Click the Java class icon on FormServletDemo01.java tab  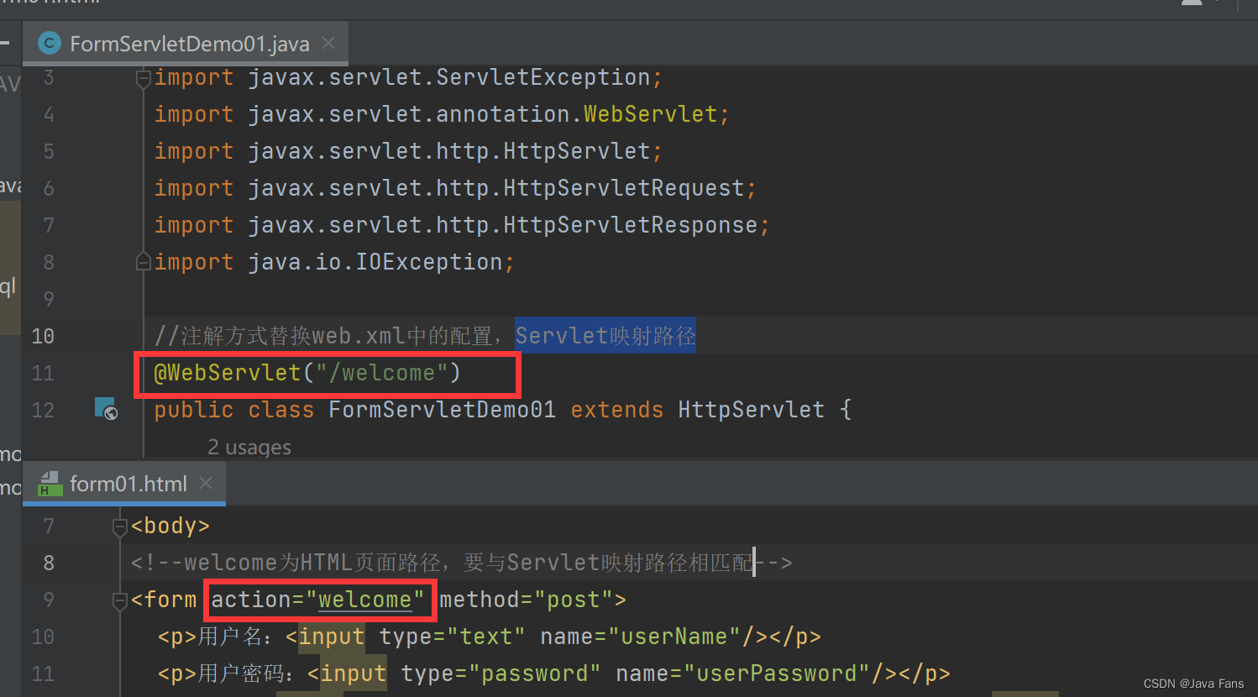pyautogui.click(x=50, y=43)
